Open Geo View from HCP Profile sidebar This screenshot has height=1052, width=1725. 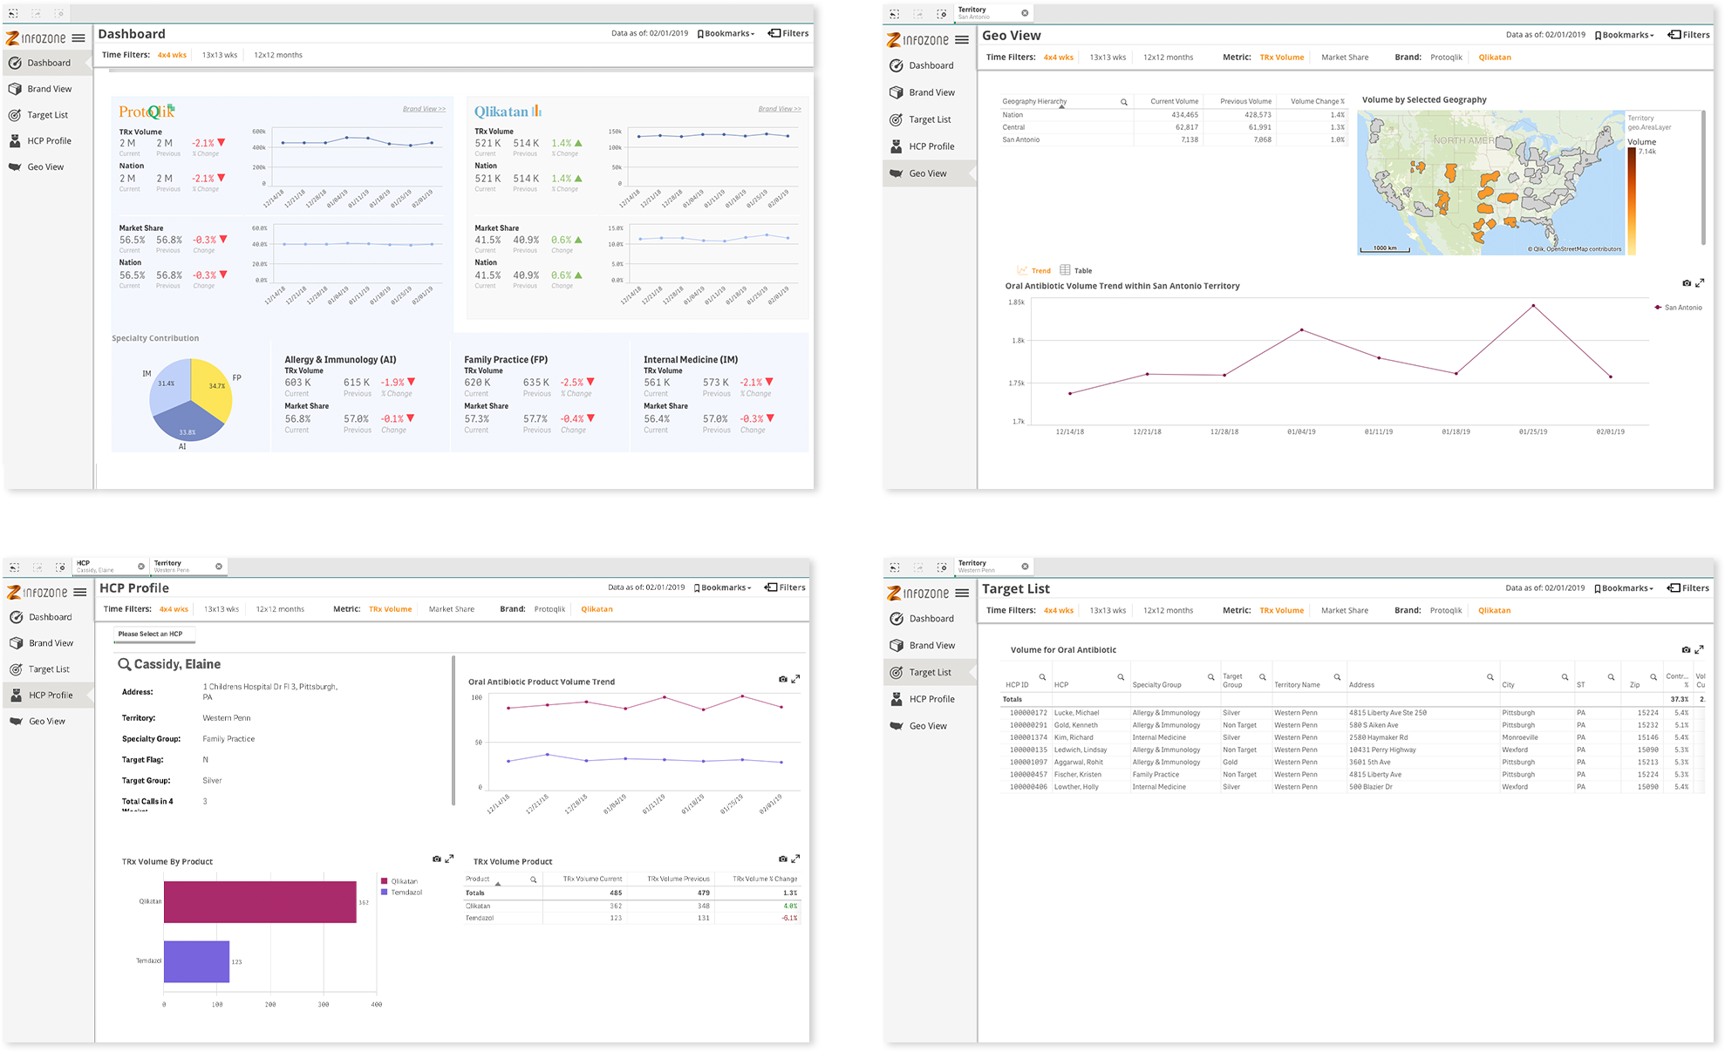[47, 722]
